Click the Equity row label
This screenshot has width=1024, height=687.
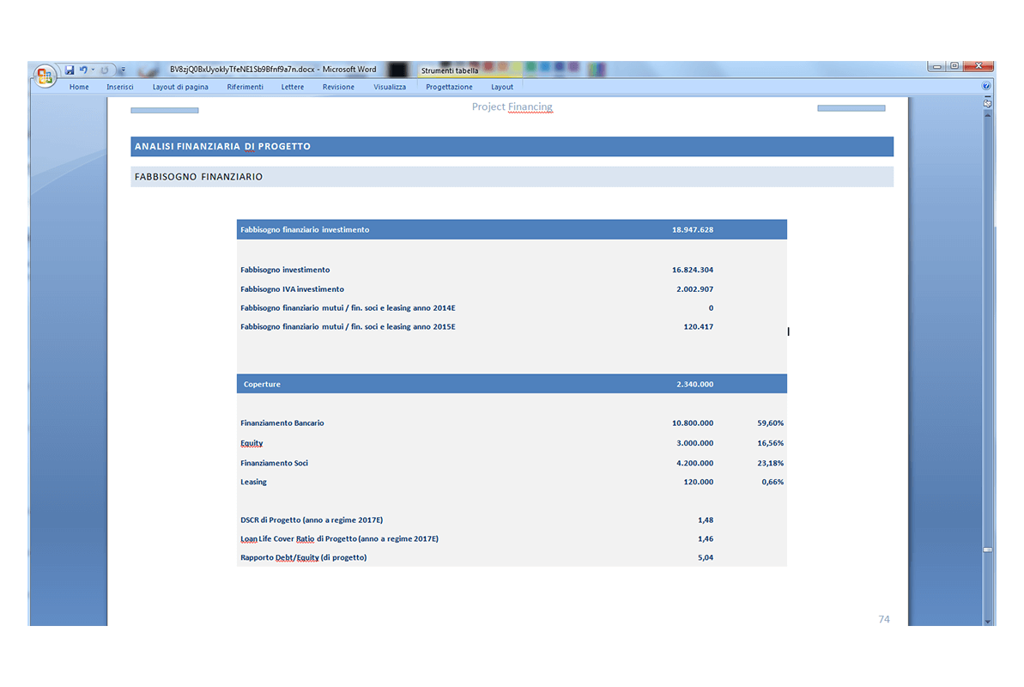tap(251, 443)
